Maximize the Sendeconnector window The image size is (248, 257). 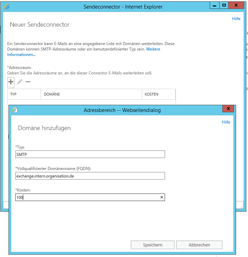[224, 5]
